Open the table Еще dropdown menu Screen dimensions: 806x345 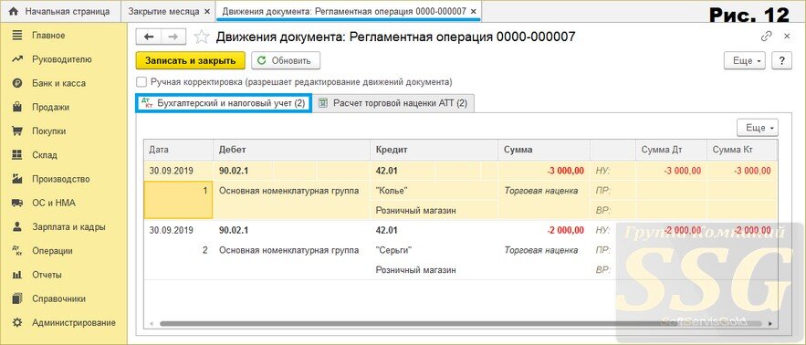[x=758, y=128]
